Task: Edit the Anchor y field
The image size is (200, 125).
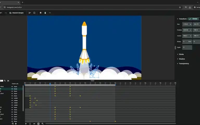Action: 196,36
